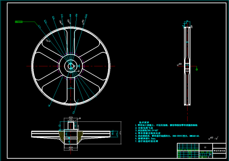Select the roughness symbol left of the side view
The height and width of the screenshot is (161, 229).
[179, 65]
